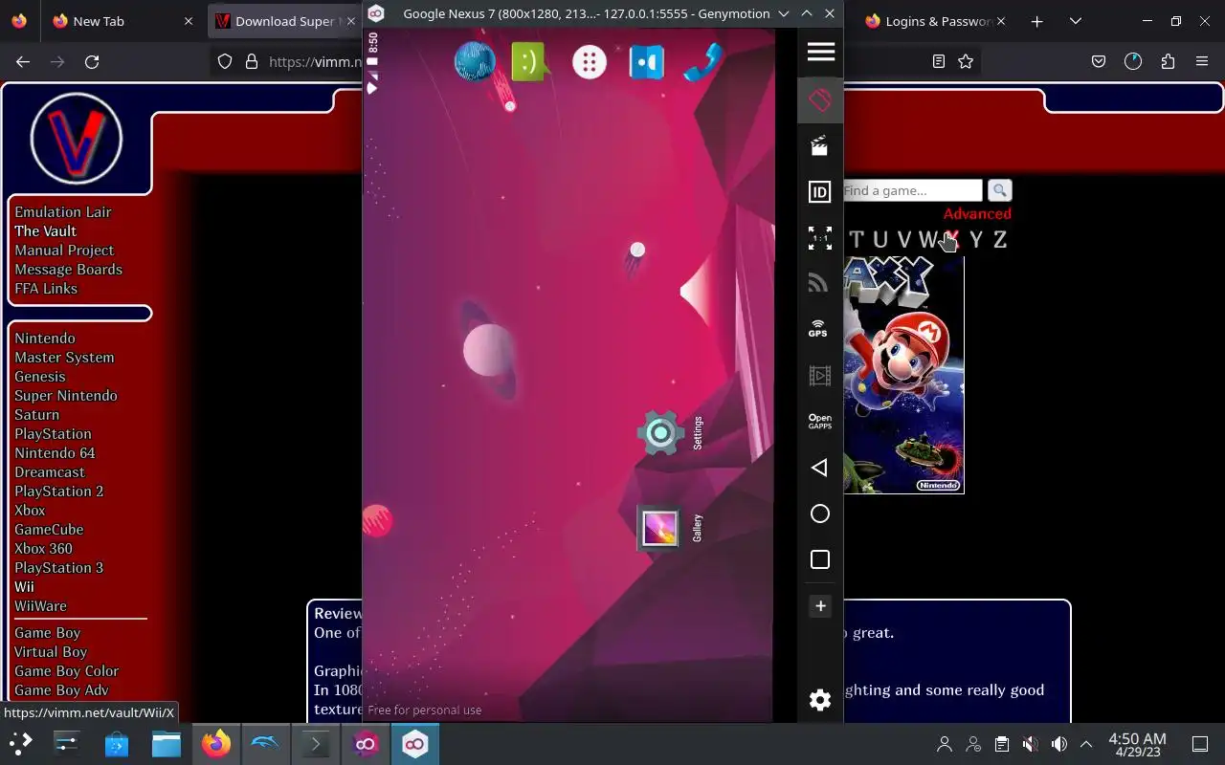Open the Genymotion network signal widget
This screenshot has height=765, width=1225.
818,283
